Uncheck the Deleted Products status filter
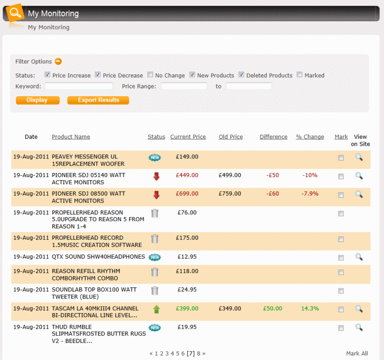This screenshot has width=384, height=360. [242, 75]
